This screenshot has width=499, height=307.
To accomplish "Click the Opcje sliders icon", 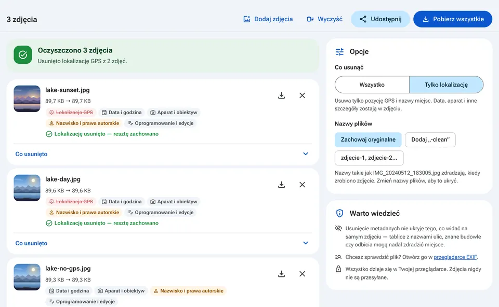I will pos(340,52).
